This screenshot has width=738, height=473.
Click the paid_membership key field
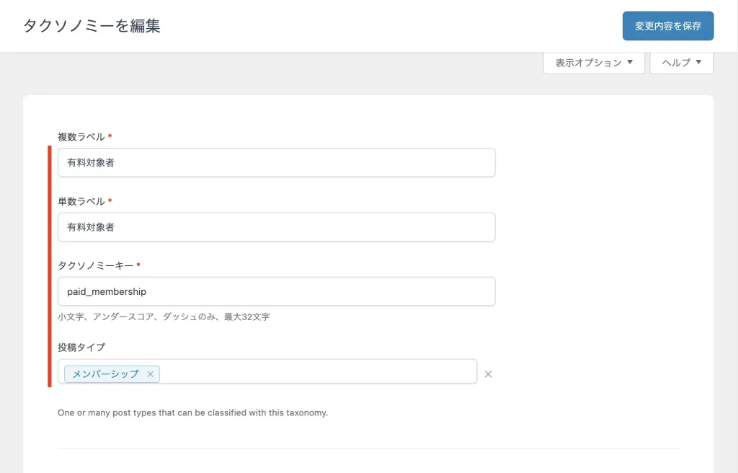click(x=276, y=291)
